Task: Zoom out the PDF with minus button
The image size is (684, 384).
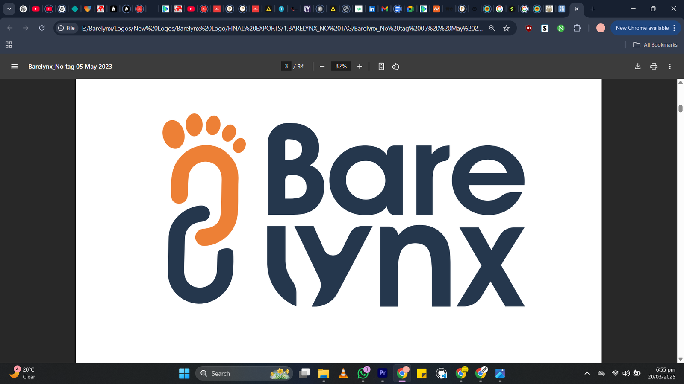Action: point(322,67)
